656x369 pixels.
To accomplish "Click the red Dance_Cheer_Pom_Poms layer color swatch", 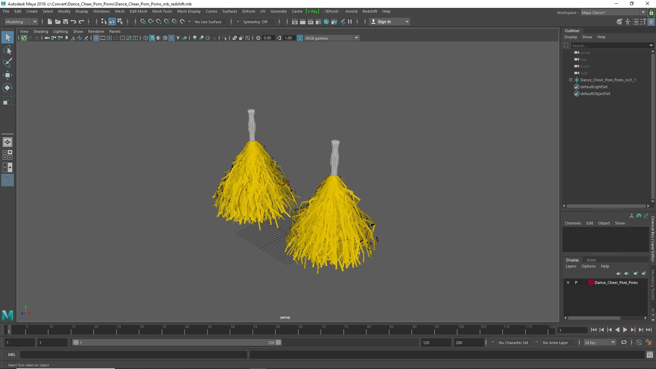I will pyautogui.click(x=591, y=283).
